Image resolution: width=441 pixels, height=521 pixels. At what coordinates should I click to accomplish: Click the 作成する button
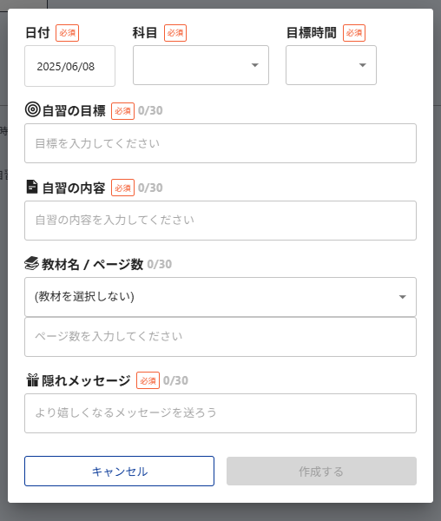pyautogui.click(x=321, y=472)
